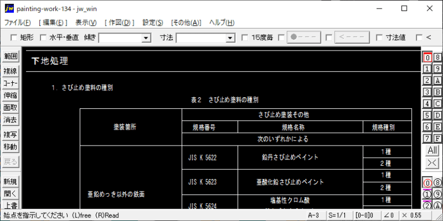Click the 複写 tool button
This screenshot has height=221, width=443.
click(10, 135)
